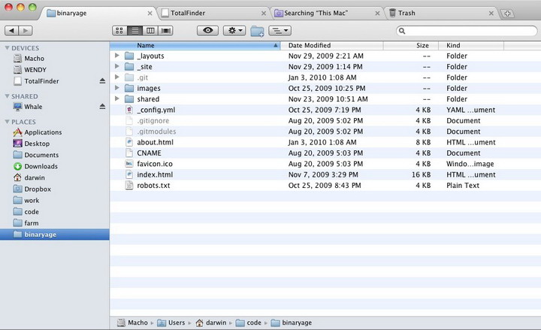Click binaryage in the path bar
The width and height of the screenshot is (541, 330).
pos(292,322)
